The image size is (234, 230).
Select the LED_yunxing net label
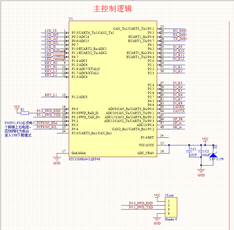pos(54,59)
